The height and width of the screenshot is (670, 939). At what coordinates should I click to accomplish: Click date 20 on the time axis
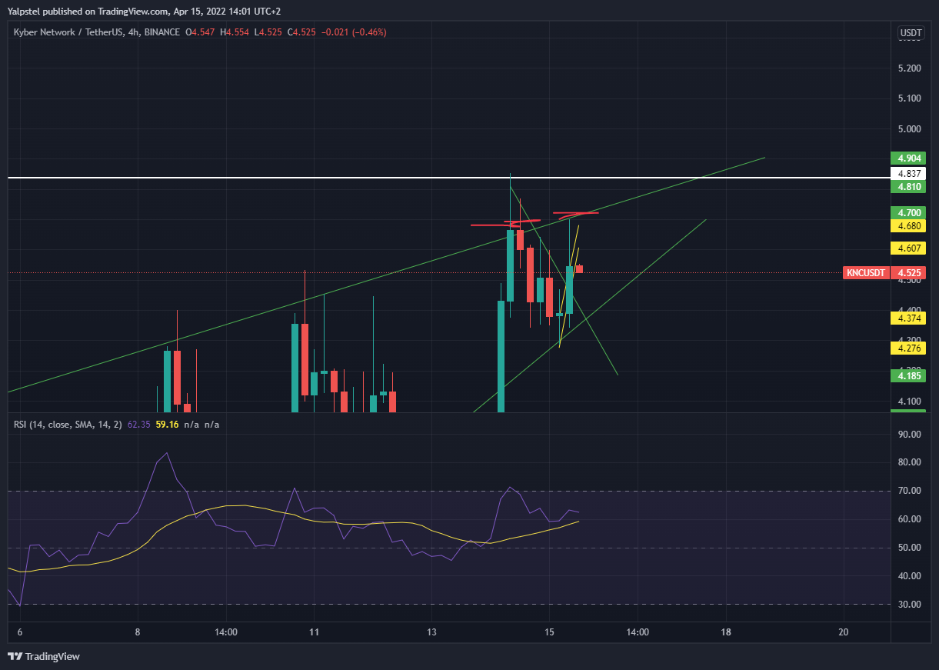pos(843,632)
